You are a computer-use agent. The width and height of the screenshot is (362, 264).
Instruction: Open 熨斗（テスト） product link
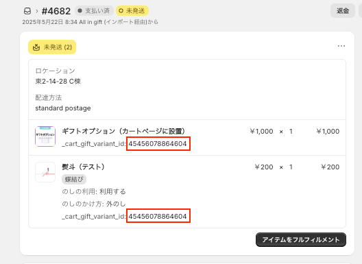click(x=84, y=167)
